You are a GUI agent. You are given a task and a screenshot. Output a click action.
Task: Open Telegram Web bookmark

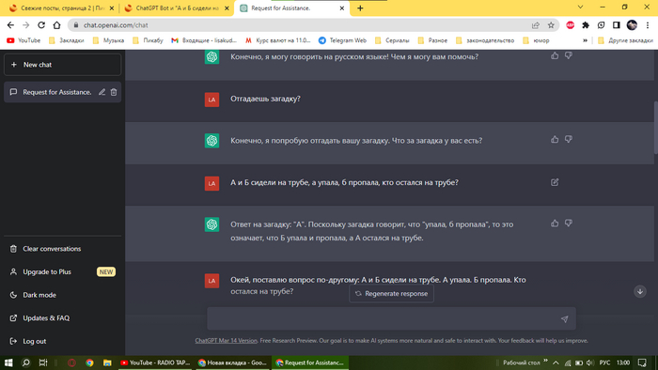[342, 40]
